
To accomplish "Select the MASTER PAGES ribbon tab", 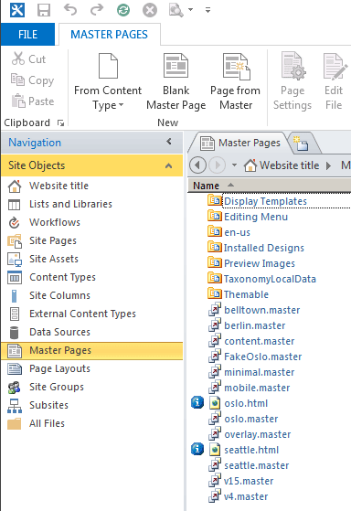I will pos(109,34).
